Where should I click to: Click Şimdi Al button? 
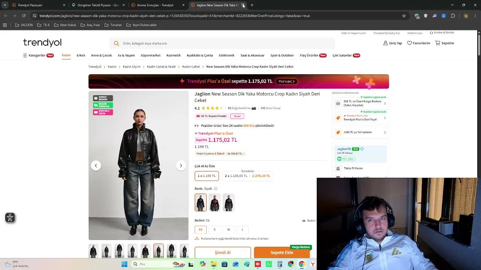[222, 253]
